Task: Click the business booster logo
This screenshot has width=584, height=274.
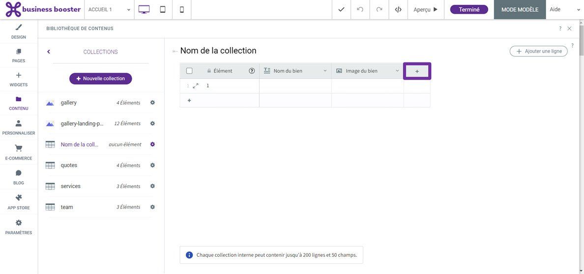Action: 43,10
